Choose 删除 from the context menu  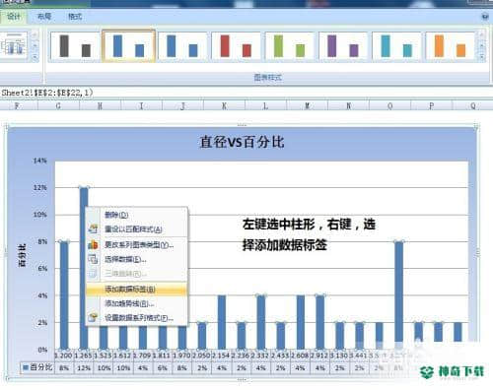pyautogui.click(x=116, y=215)
